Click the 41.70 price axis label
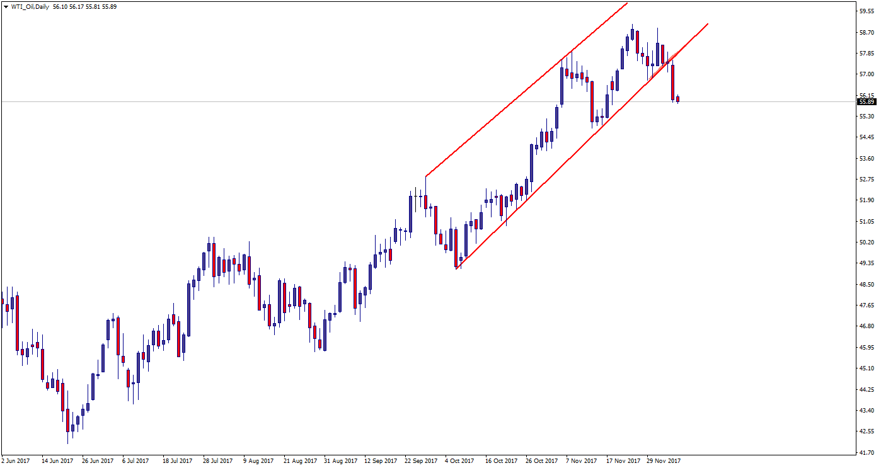 pyautogui.click(x=866, y=452)
